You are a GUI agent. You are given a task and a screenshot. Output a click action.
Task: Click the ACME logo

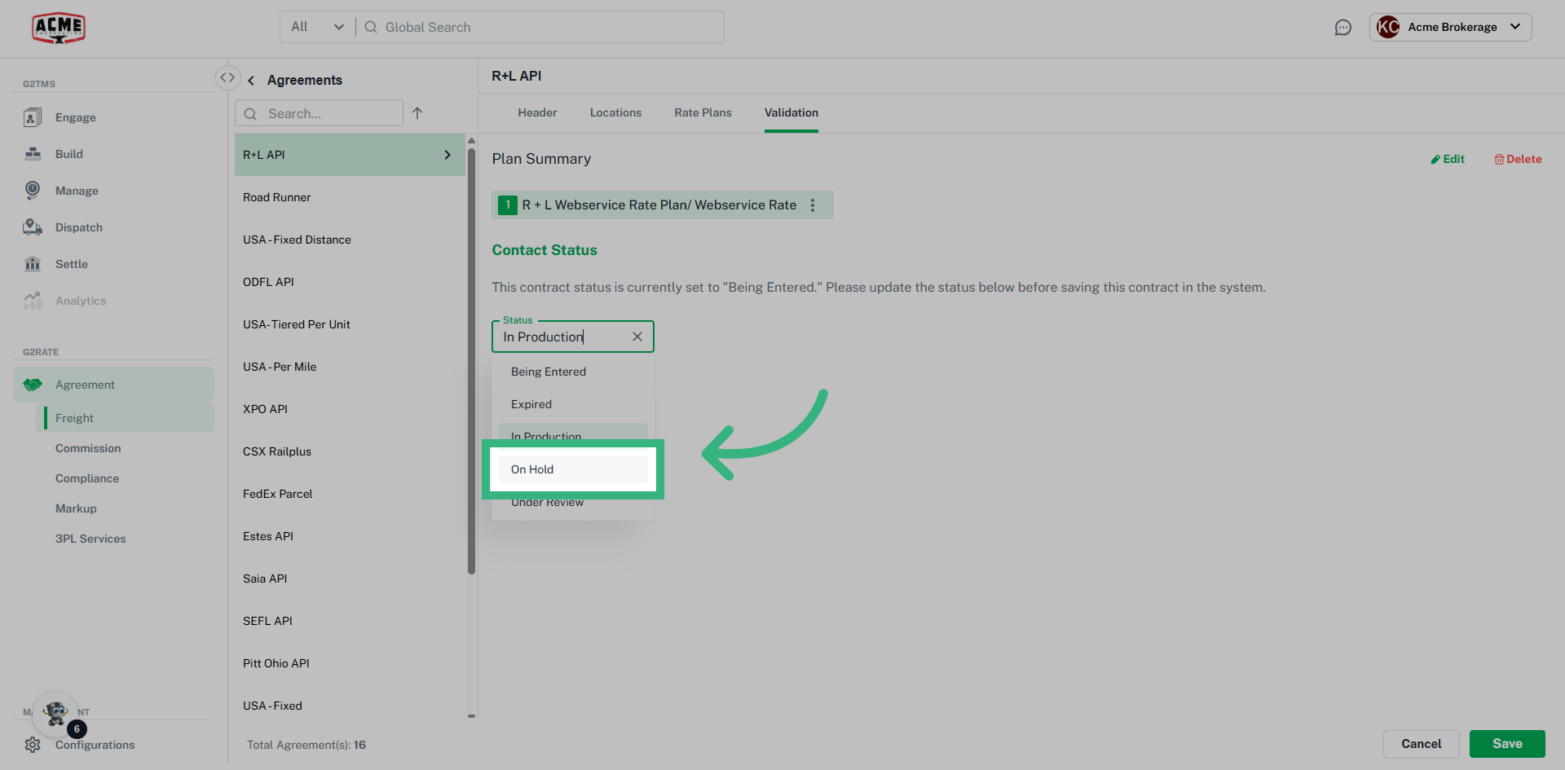click(58, 27)
